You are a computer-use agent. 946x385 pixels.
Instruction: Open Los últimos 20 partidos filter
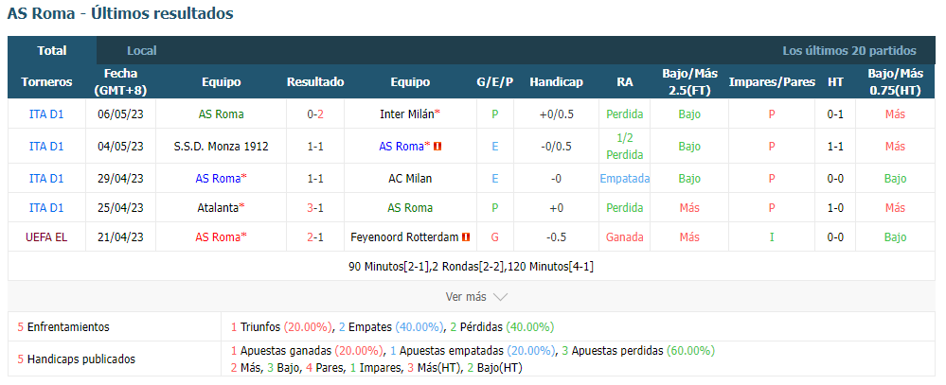[848, 51]
